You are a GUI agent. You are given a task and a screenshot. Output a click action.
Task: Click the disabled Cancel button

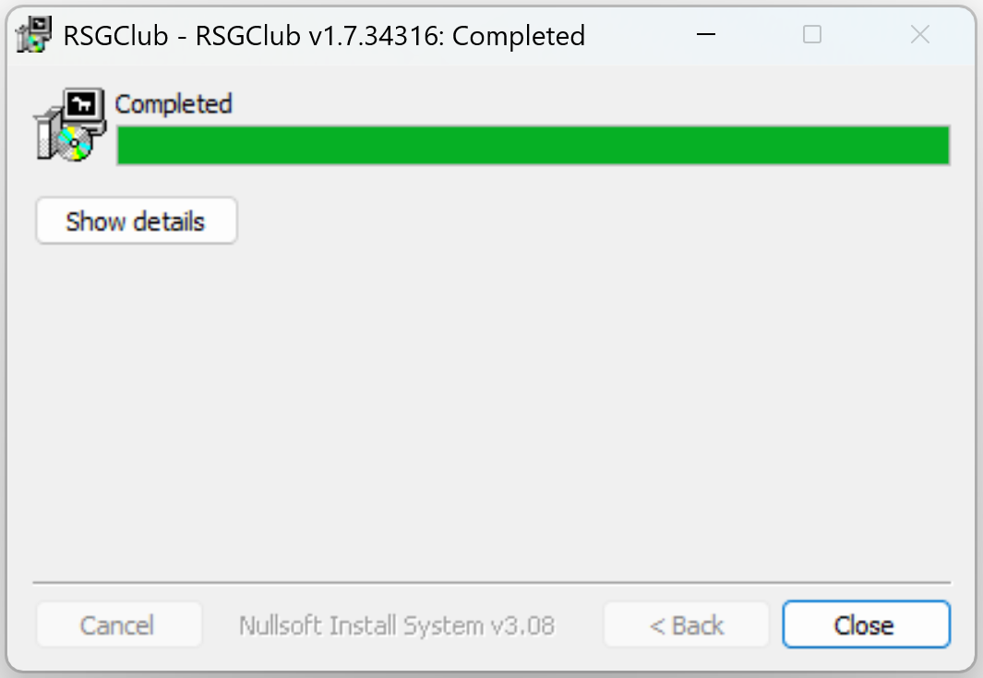[x=118, y=624]
